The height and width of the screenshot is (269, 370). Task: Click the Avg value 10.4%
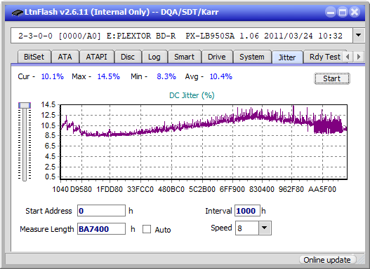tap(221, 76)
